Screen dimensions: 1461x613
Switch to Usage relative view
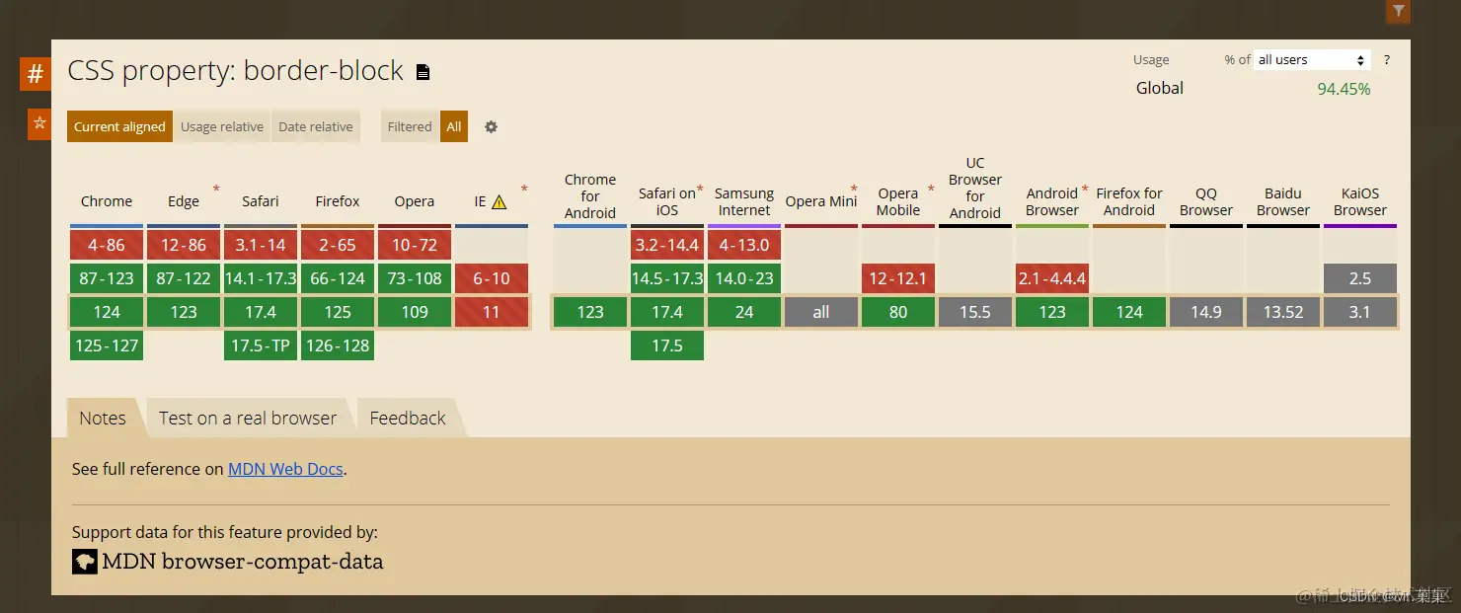pos(222,126)
